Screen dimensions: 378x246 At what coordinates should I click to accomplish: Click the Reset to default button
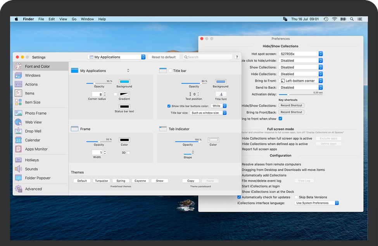(163, 57)
